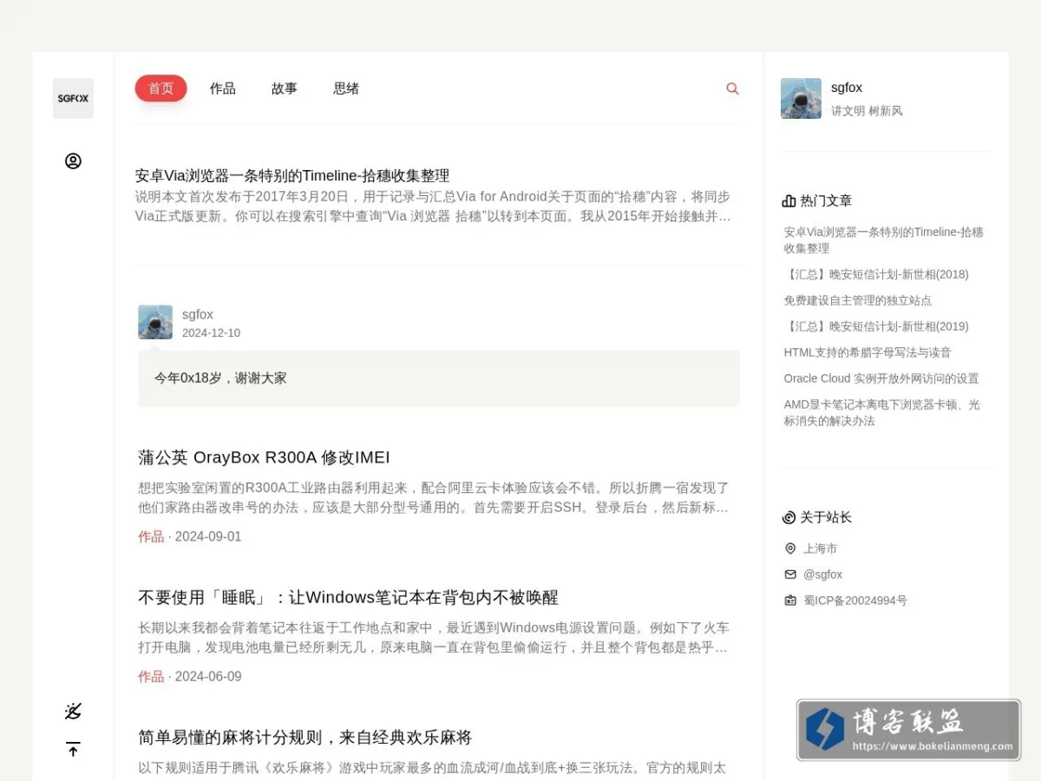Toggle dark mode icon in left sidebar

[x=73, y=712]
